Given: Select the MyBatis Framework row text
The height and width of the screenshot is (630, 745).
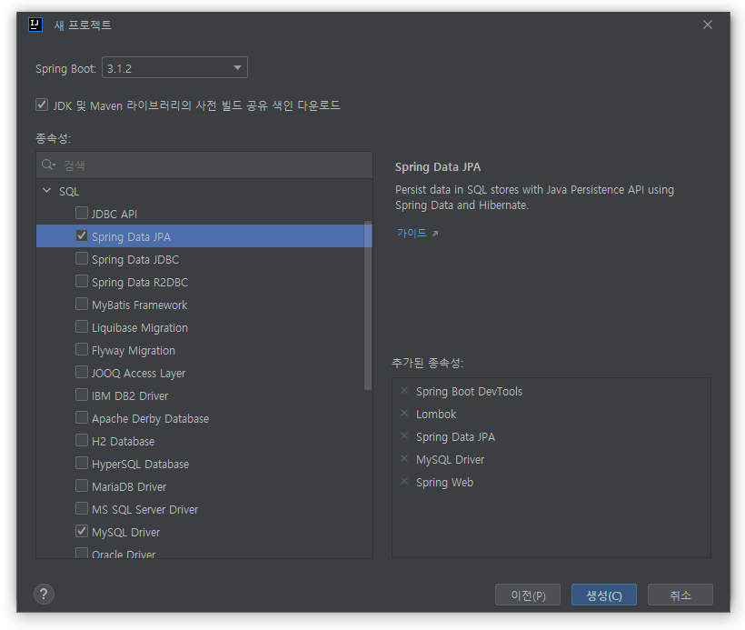Looking at the screenshot, I should pyautogui.click(x=140, y=305).
